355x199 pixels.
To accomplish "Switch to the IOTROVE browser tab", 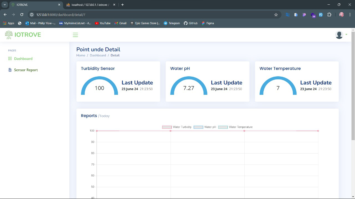I will click(35, 5).
